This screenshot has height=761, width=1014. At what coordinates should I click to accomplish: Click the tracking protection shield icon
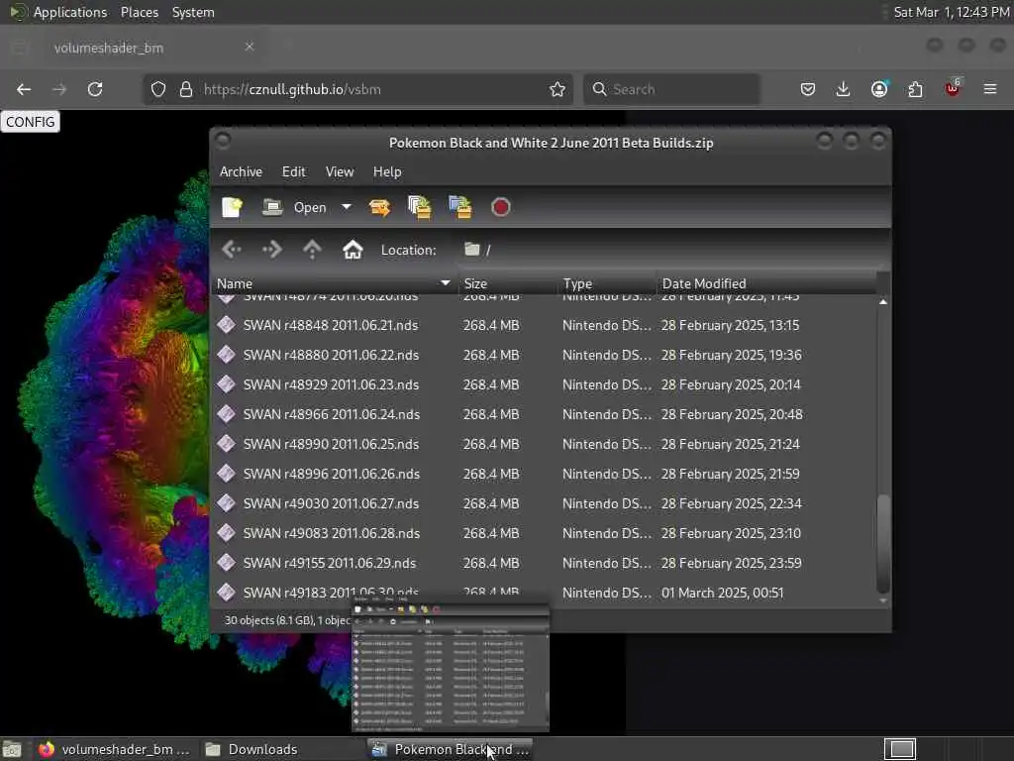(158, 89)
